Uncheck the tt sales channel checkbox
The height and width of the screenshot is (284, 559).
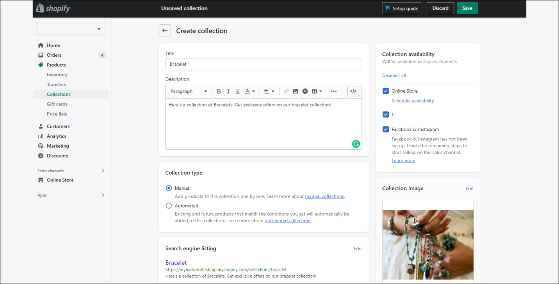coord(386,114)
